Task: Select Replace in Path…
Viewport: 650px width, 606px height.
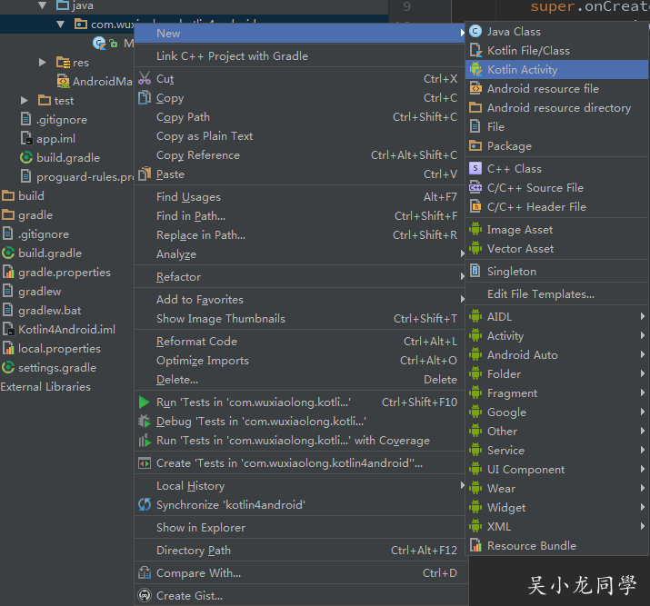Action: (301, 235)
